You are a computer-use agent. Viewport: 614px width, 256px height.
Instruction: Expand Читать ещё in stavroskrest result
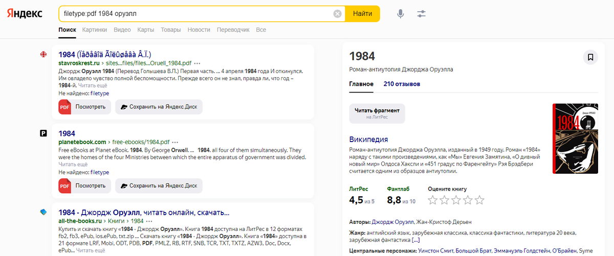click(x=93, y=86)
